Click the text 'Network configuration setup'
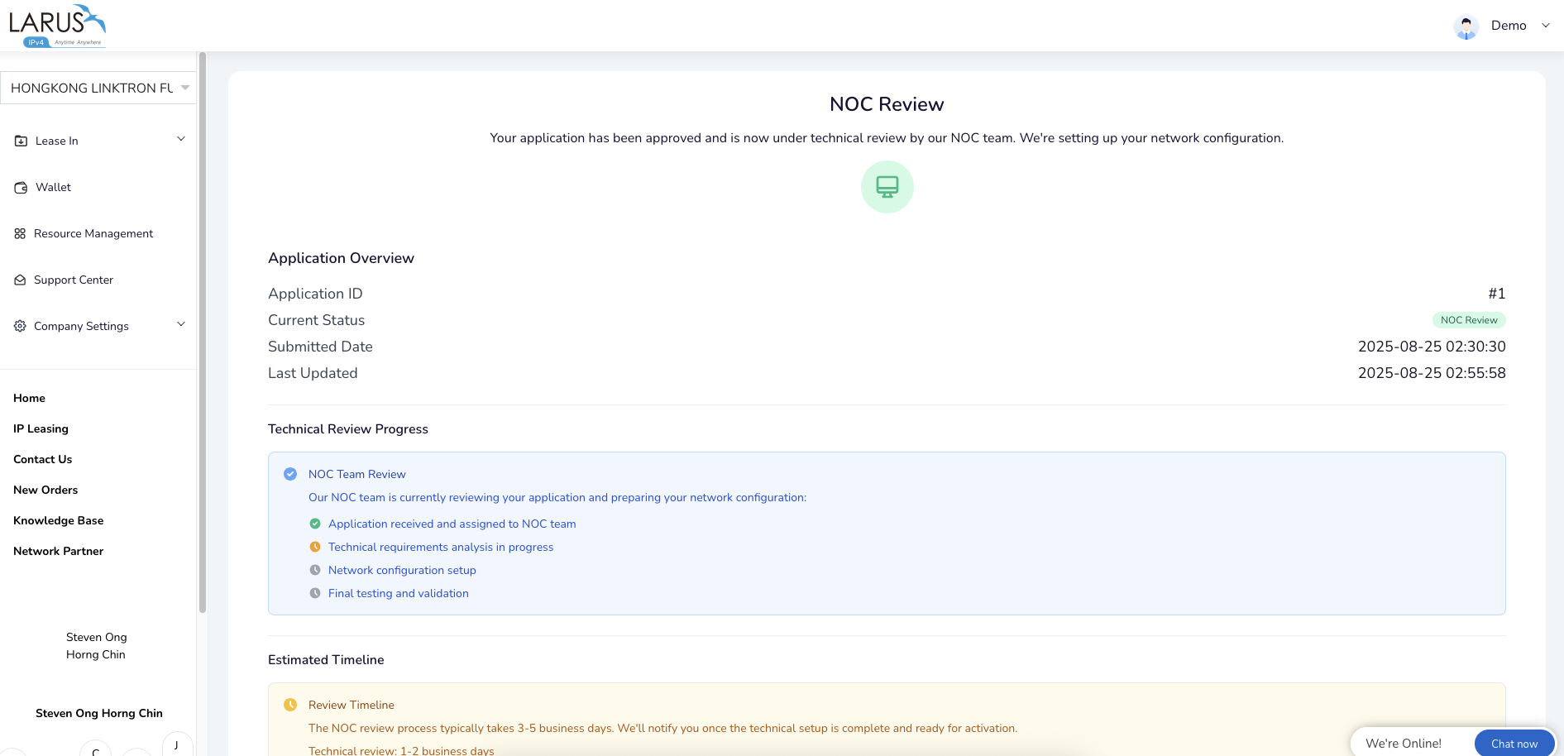The image size is (1564, 756). (402, 570)
